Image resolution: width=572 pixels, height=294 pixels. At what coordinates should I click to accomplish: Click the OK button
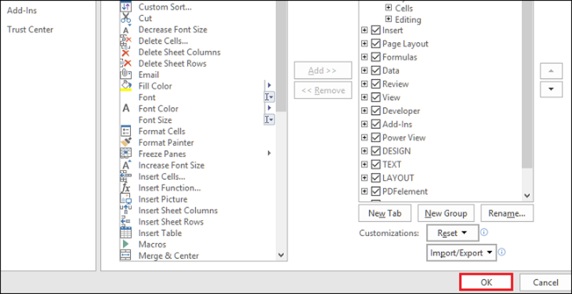[486, 283]
